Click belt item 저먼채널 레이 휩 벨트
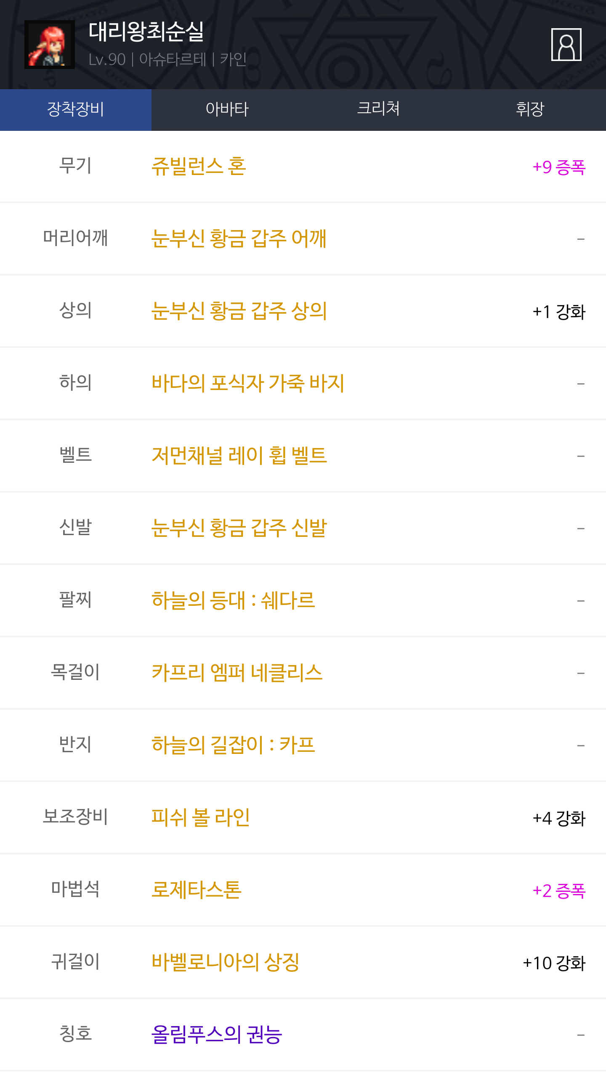The height and width of the screenshot is (1077, 606). point(239,456)
